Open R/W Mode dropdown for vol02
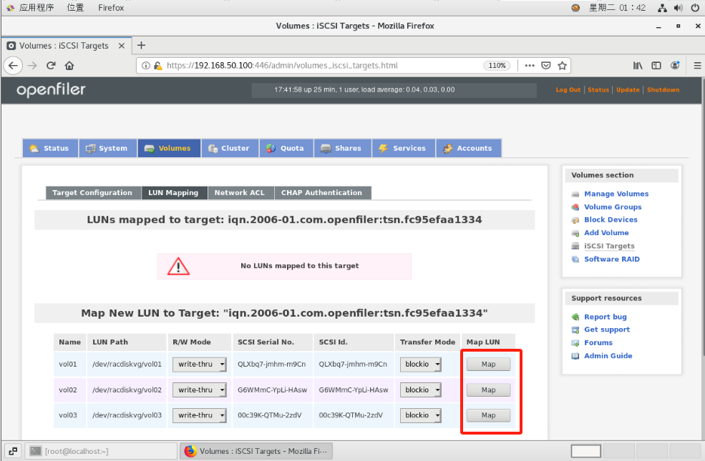705x461 pixels. pyautogui.click(x=199, y=390)
